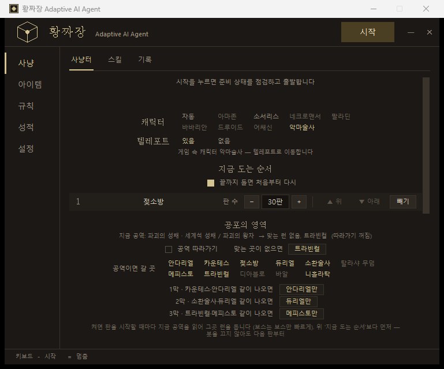The height and width of the screenshot is (369, 444).
Task: Select 바바리안 character option
Action: click(195, 128)
